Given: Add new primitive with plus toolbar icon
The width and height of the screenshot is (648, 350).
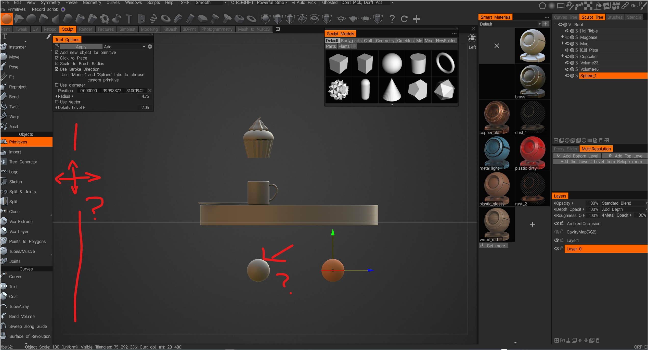Looking at the screenshot, I should 417,19.
